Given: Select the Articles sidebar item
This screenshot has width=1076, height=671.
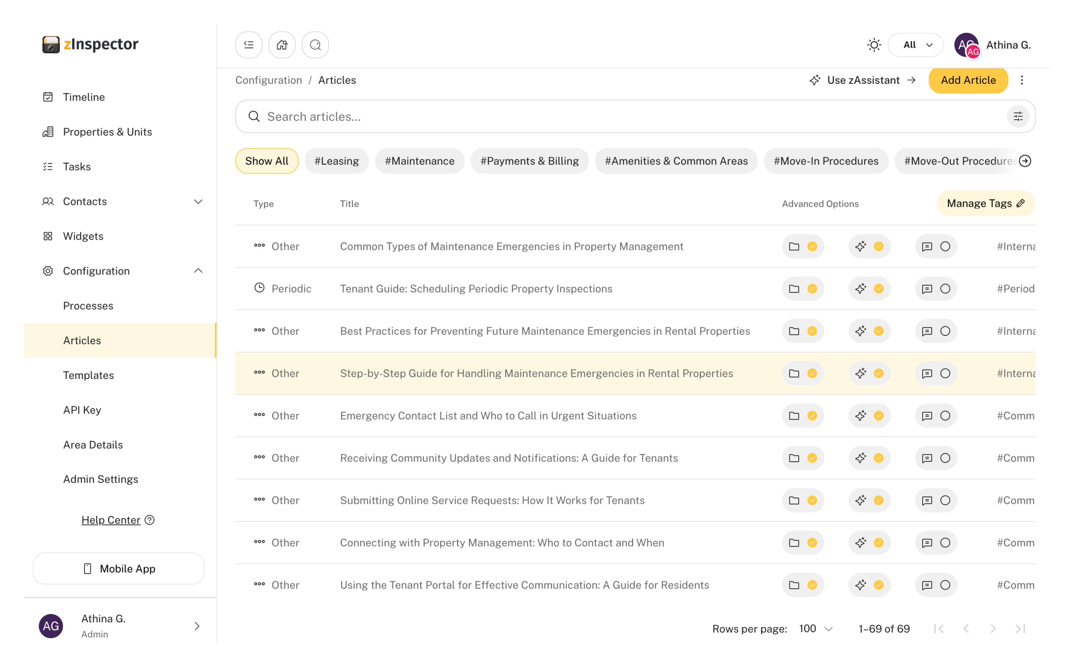Looking at the screenshot, I should (120, 341).
